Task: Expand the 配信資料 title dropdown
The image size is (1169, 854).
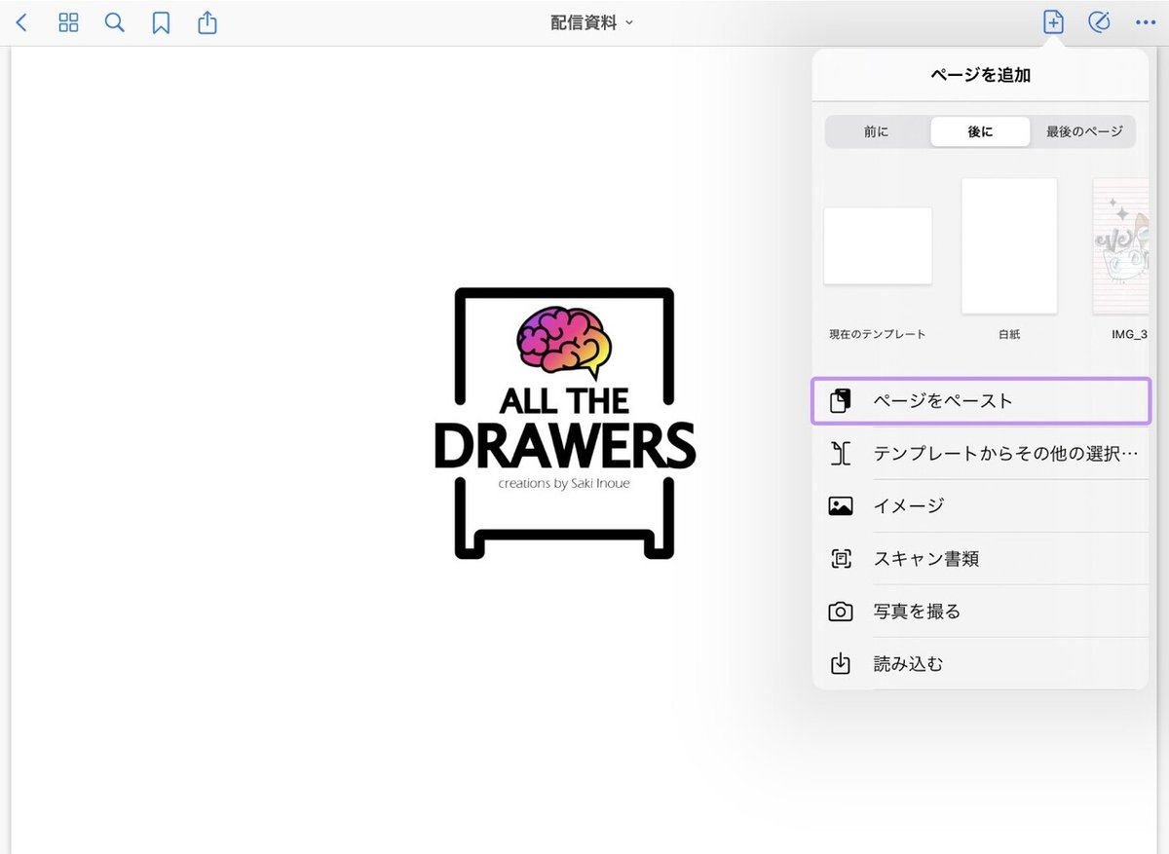Action: [592, 22]
